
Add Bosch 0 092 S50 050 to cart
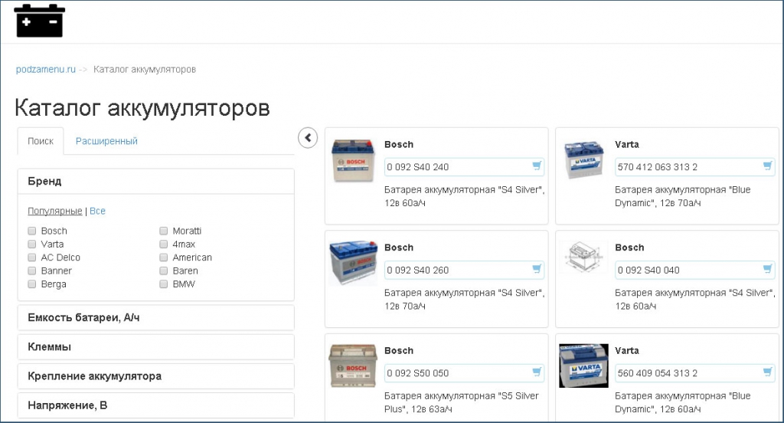tap(537, 372)
